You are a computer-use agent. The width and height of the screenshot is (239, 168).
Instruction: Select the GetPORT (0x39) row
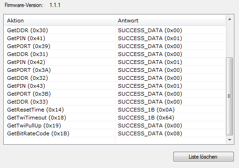point(115,46)
